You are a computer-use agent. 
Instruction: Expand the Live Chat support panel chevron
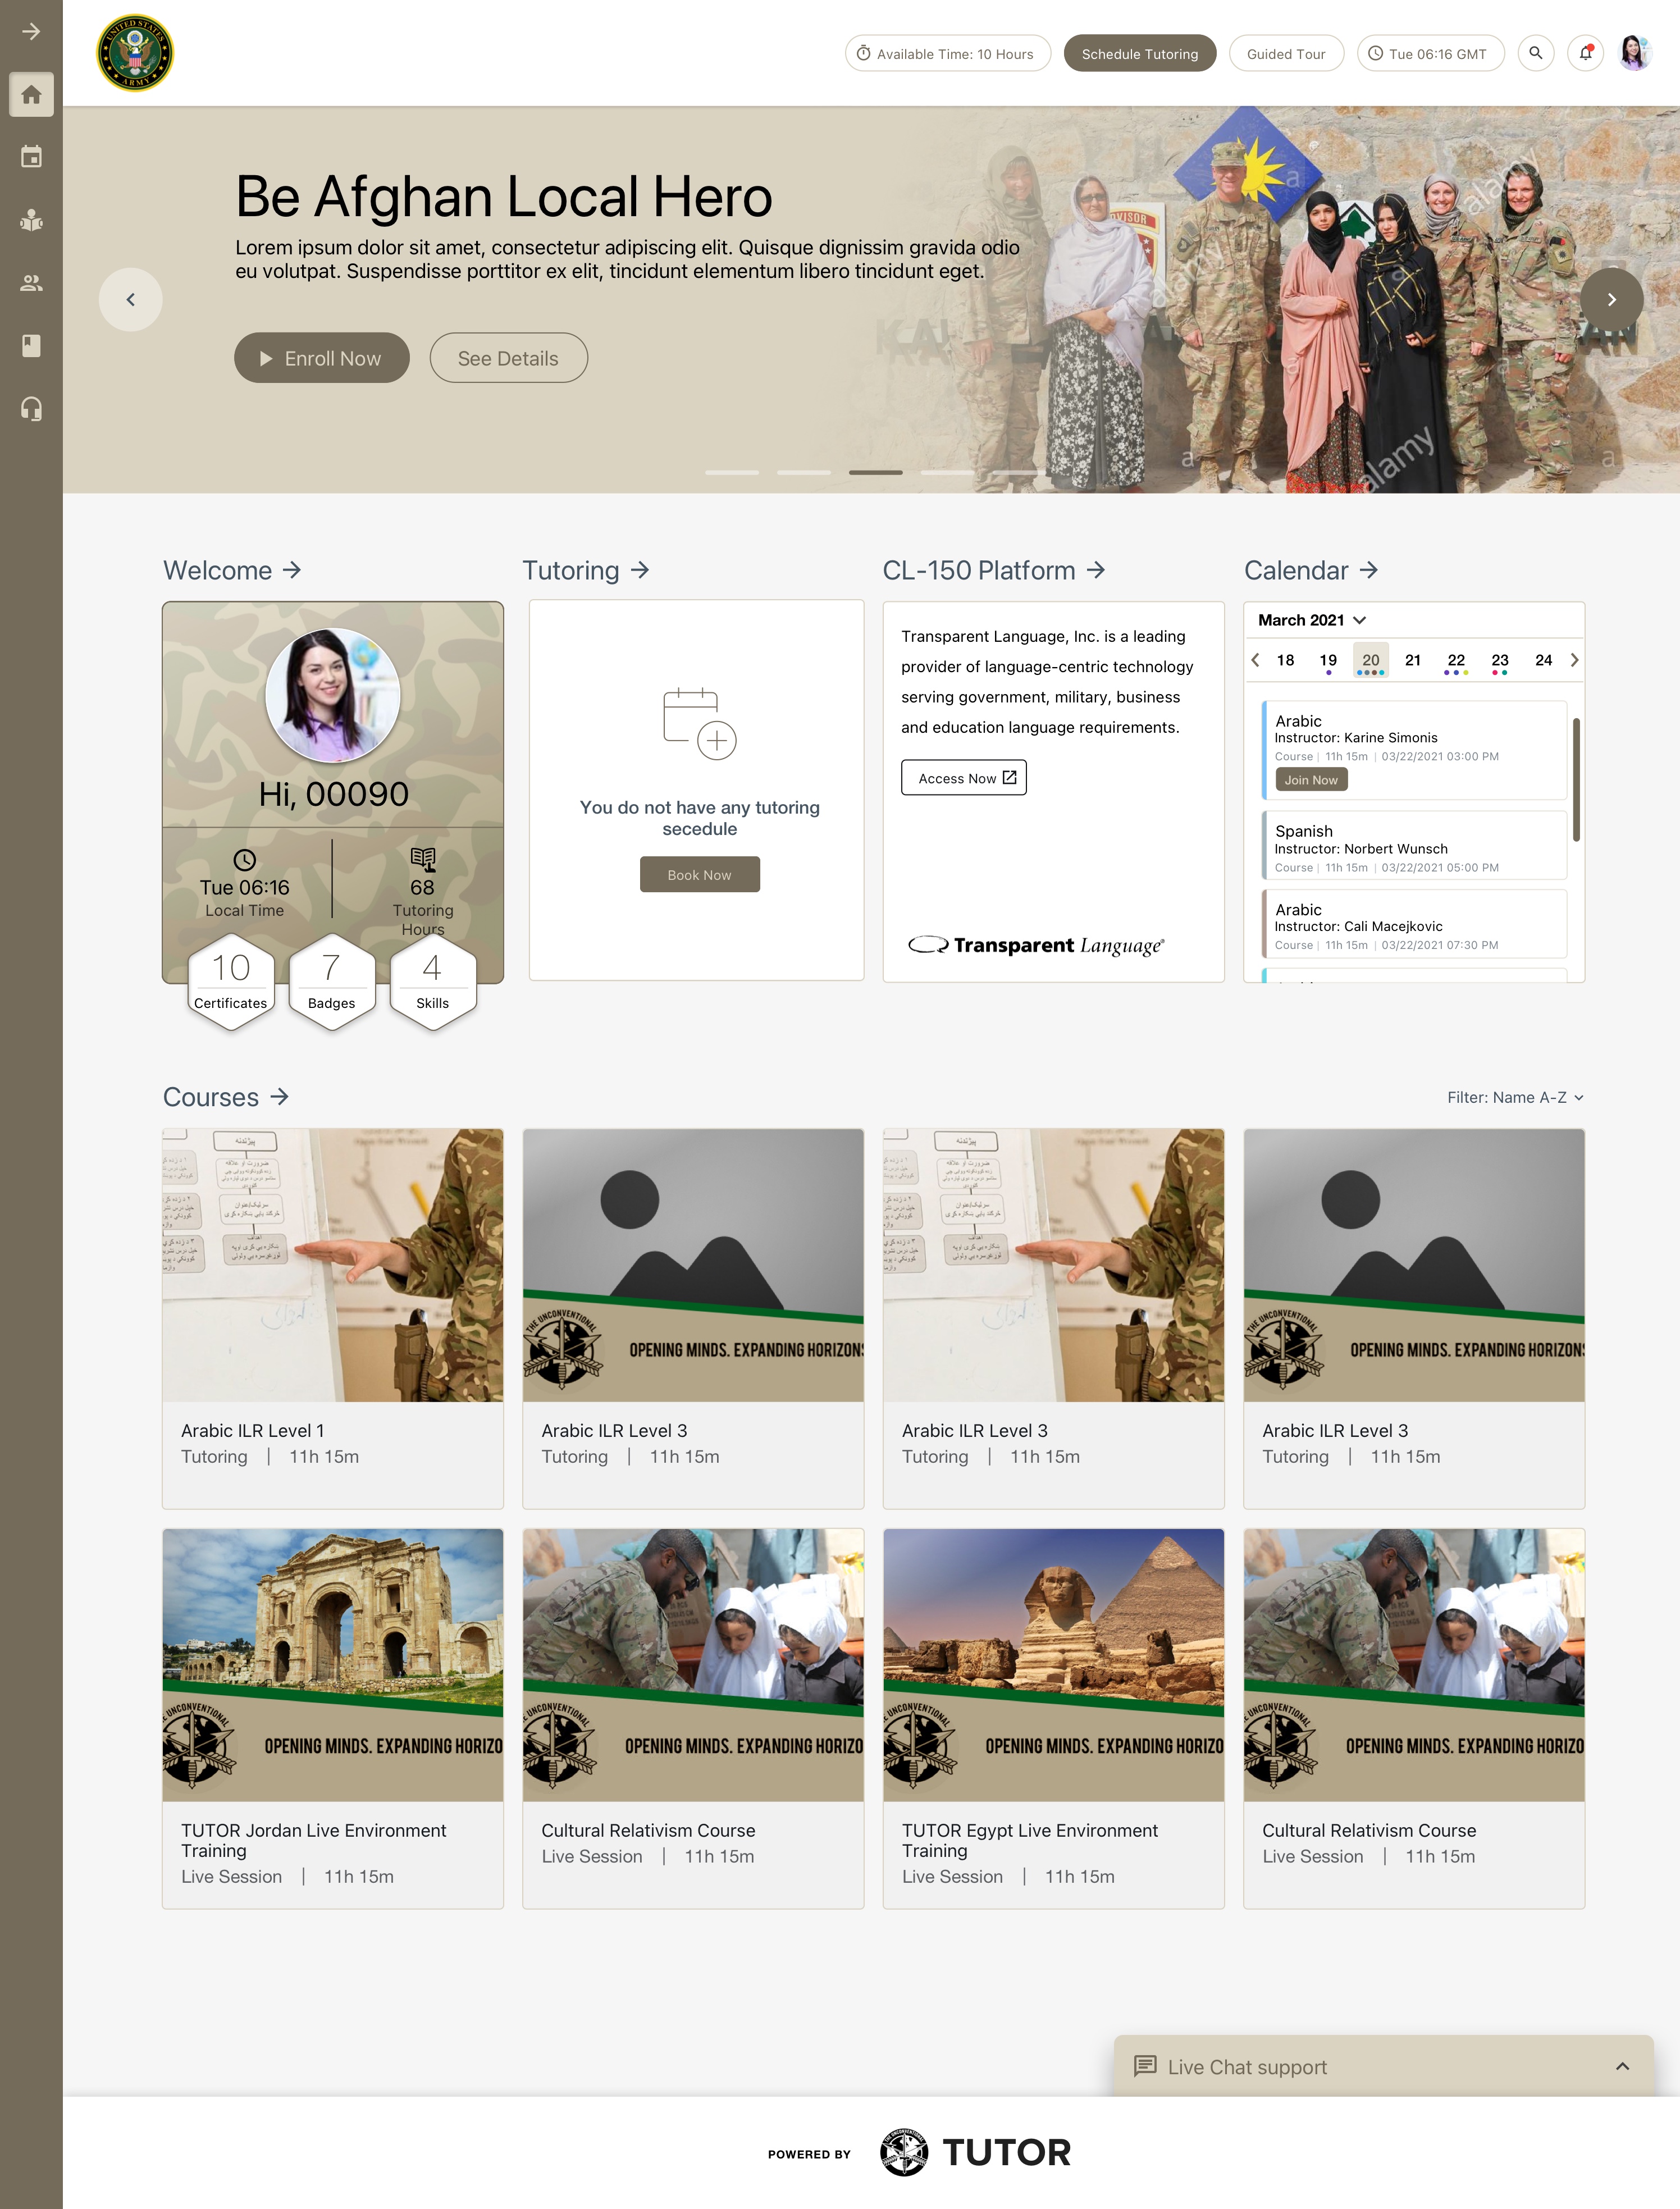(1622, 2066)
